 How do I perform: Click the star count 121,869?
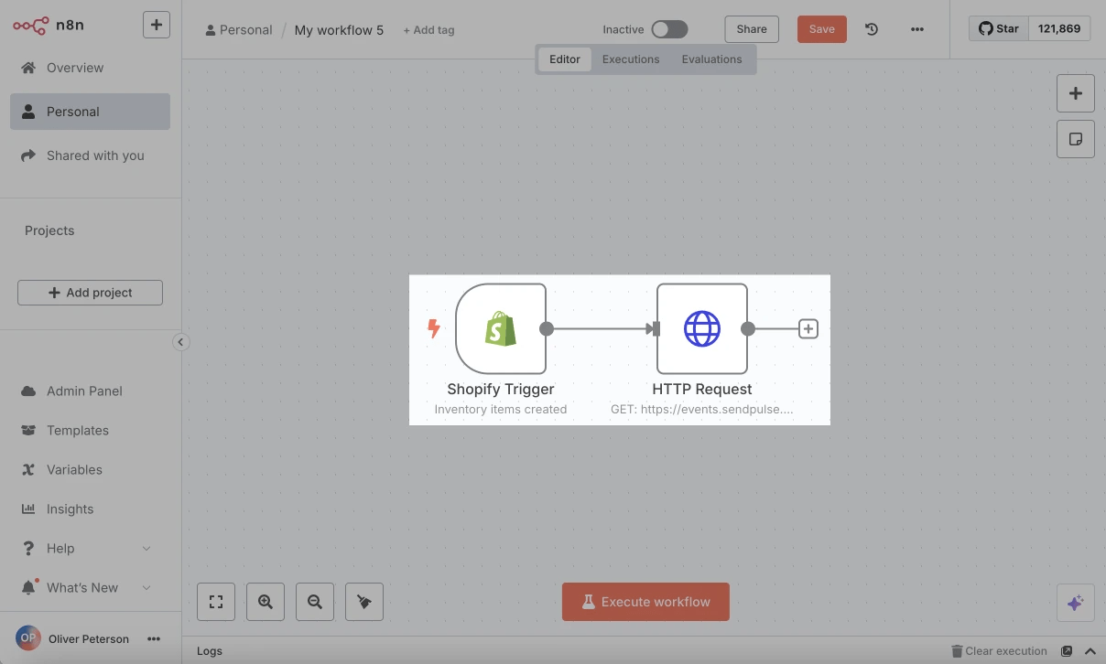click(1059, 28)
